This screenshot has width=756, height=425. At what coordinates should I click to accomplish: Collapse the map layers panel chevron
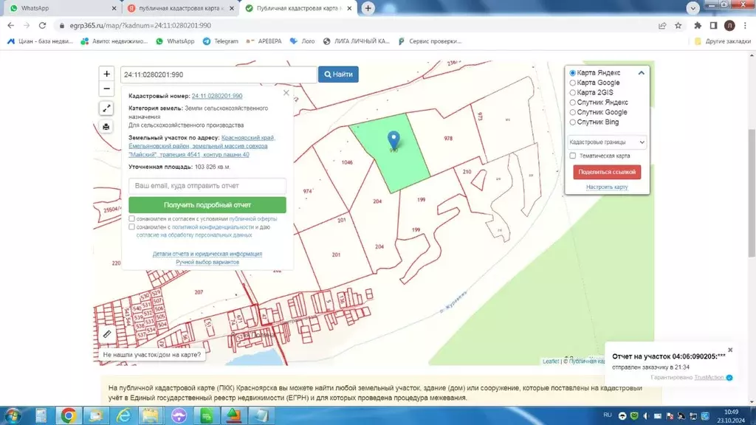click(x=642, y=73)
